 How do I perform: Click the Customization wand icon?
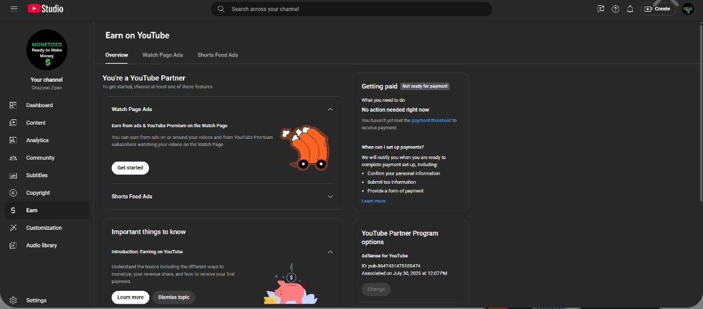(x=13, y=228)
